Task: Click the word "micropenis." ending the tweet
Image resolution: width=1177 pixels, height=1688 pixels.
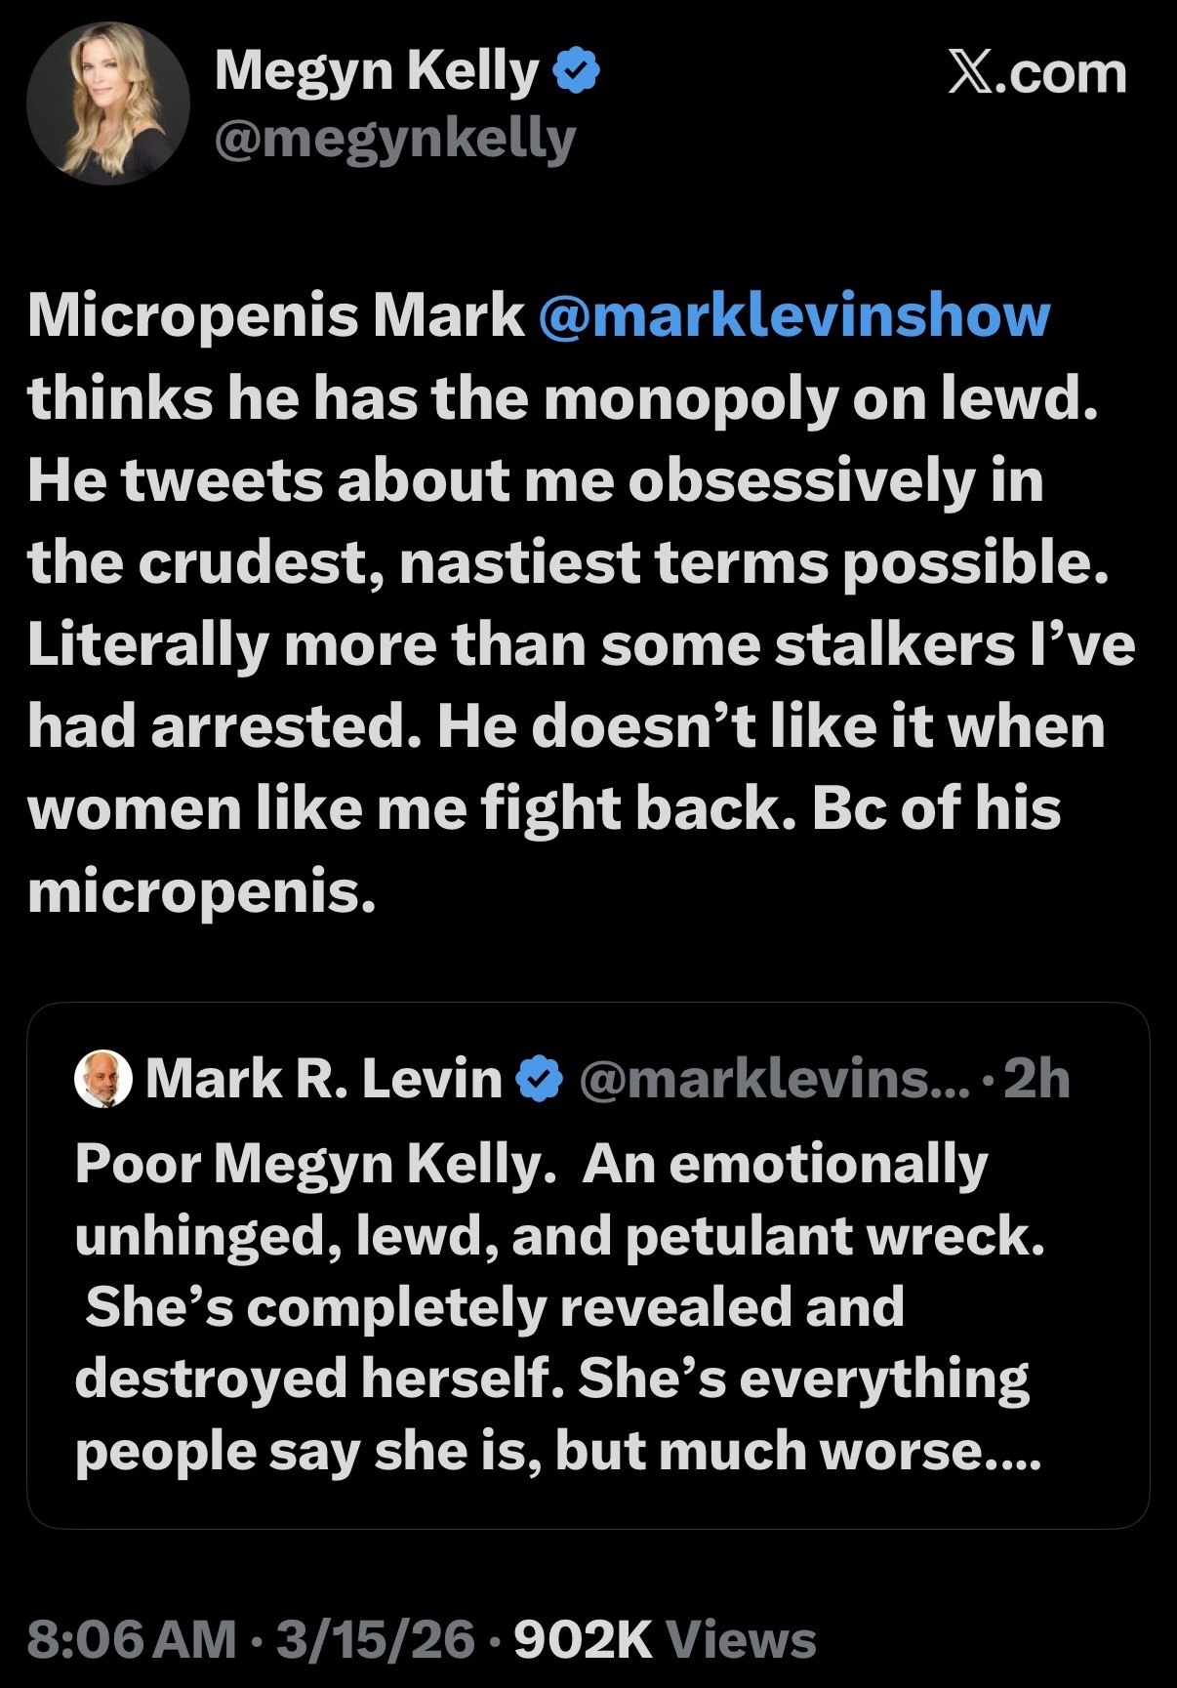Action: point(201,890)
